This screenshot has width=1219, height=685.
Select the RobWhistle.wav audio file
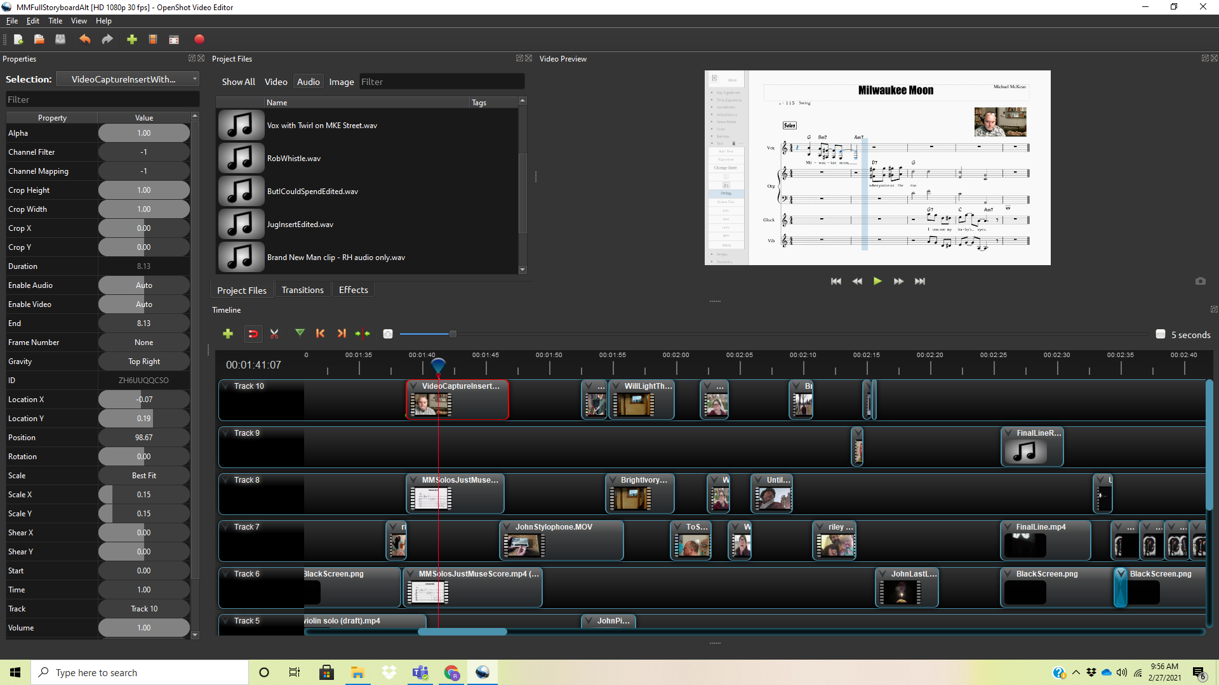click(294, 159)
